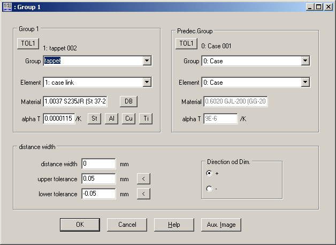Image resolution: width=336 pixels, height=245 pixels.
Task: Click the TOL1 button in Predec.Group
Action: point(186,43)
